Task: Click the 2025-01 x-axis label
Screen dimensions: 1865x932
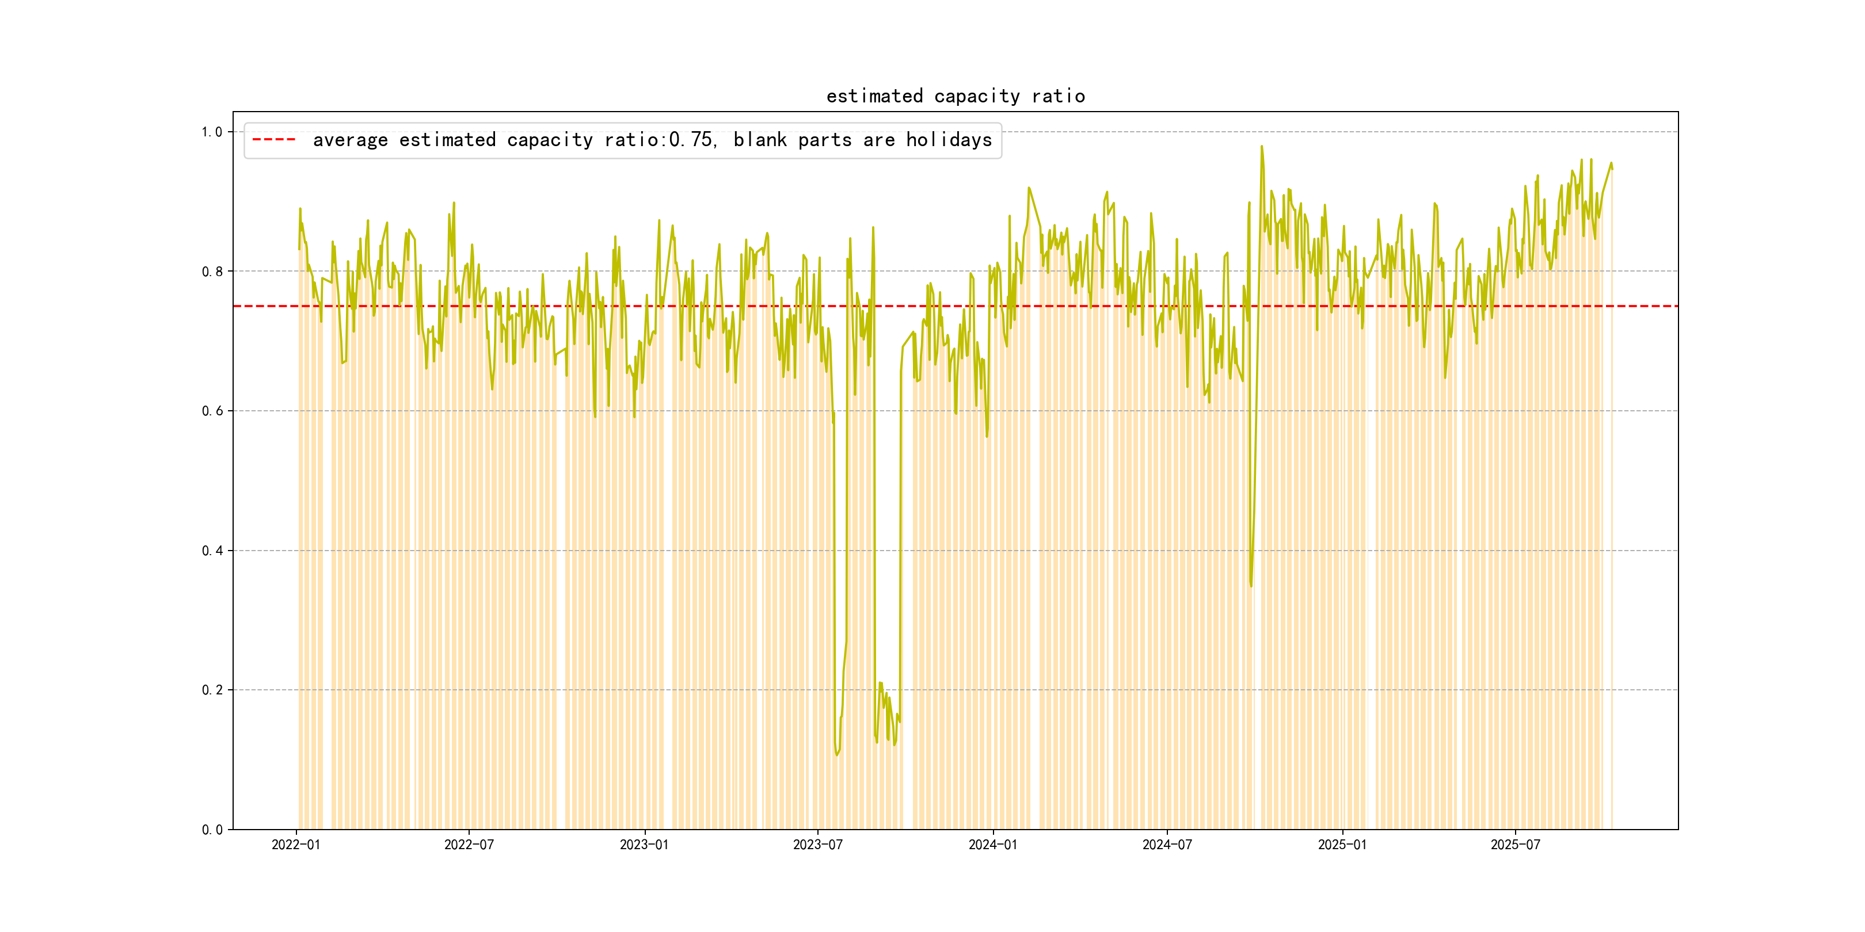Action: pyautogui.click(x=1342, y=845)
